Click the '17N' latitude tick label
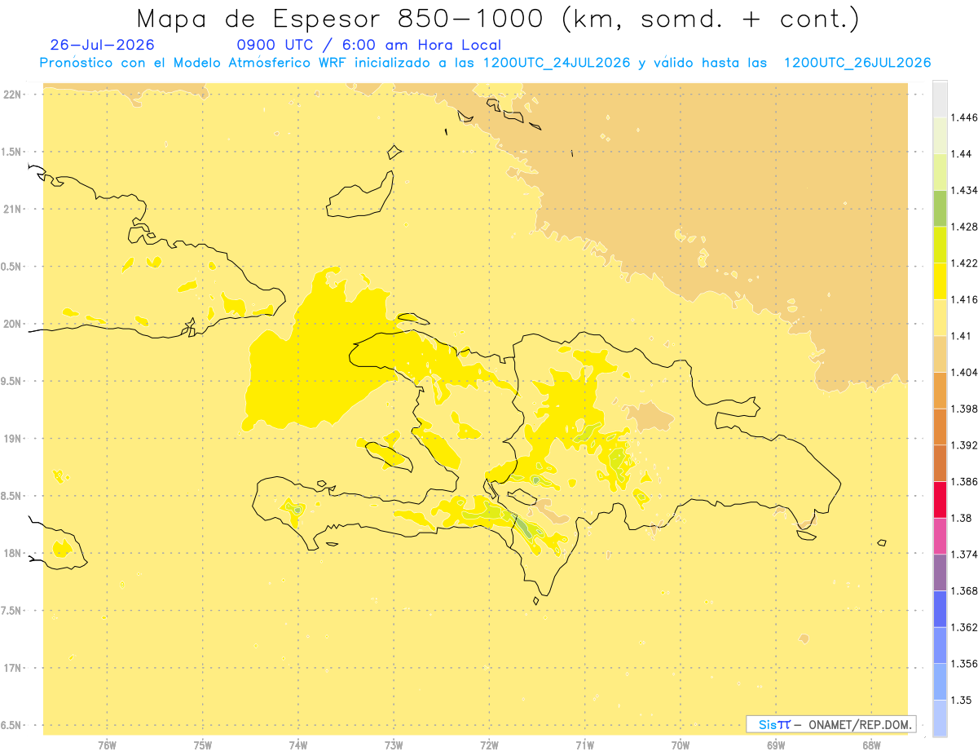This screenshot has width=978, height=756. 14,669
